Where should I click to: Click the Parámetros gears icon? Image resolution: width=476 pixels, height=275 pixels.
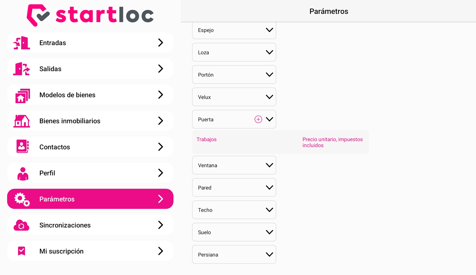(x=22, y=199)
